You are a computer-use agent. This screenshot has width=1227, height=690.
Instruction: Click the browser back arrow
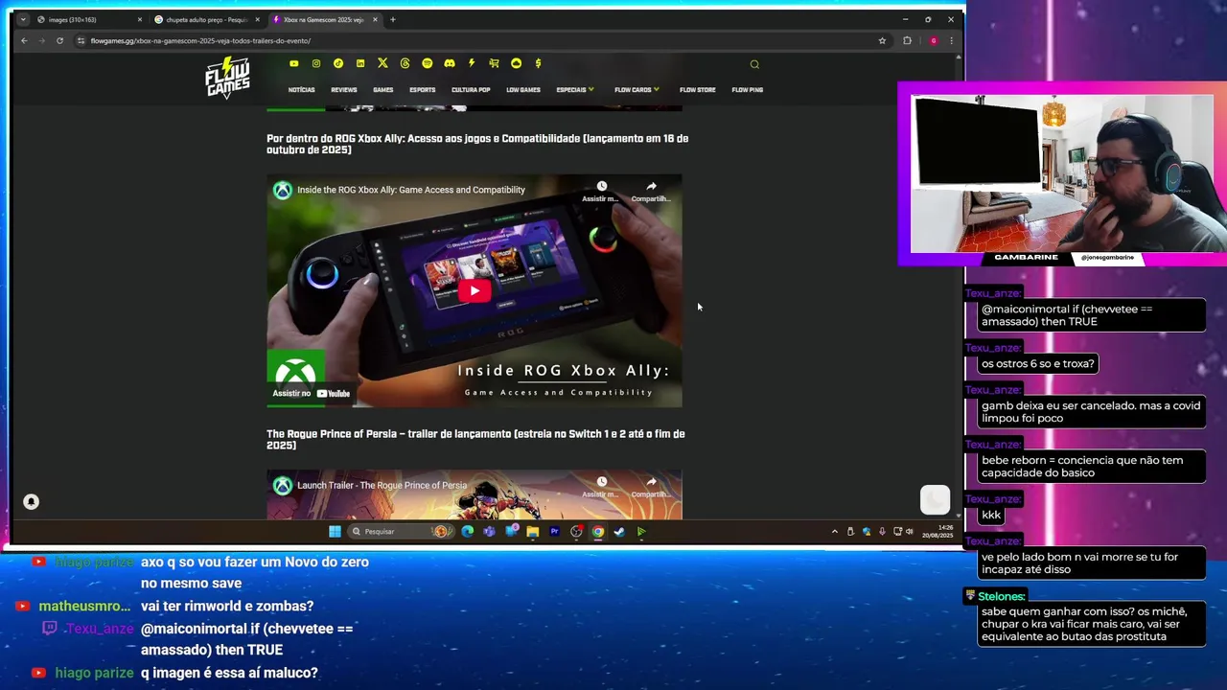(24, 40)
